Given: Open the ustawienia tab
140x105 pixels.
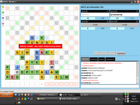Looking at the screenshot, I should pos(110,59).
